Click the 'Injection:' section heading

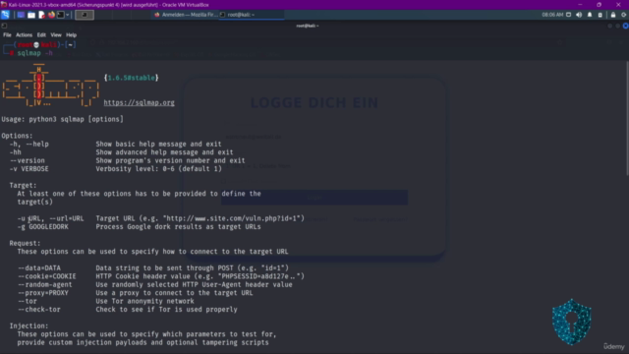[29, 325]
